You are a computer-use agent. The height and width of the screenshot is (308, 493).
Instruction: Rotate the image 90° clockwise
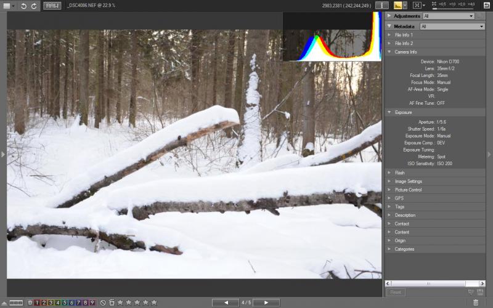click(x=34, y=6)
